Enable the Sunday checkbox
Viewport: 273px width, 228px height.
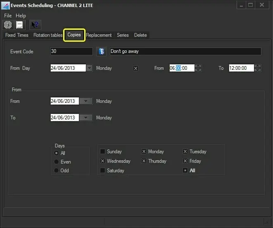click(x=103, y=152)
